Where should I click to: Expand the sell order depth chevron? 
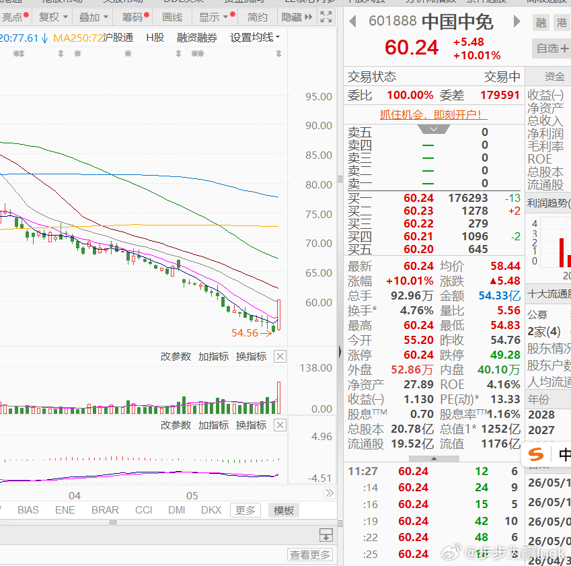tap(434, 129)
